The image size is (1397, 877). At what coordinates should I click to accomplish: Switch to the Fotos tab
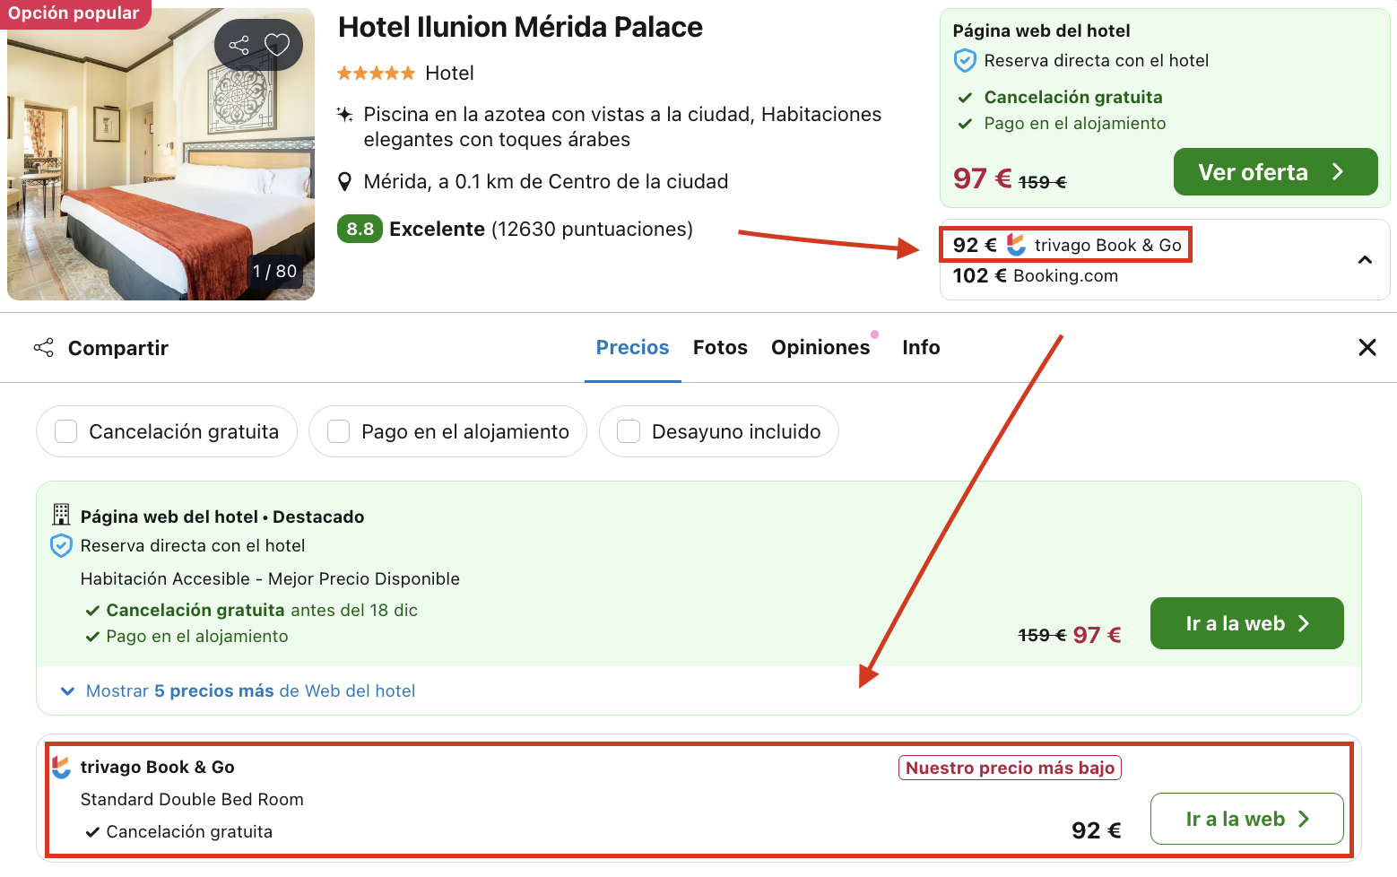[x=720, y=347]
